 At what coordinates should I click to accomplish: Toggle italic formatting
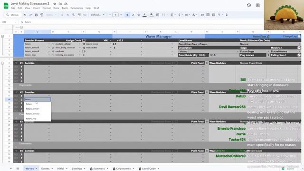[133, 15]
